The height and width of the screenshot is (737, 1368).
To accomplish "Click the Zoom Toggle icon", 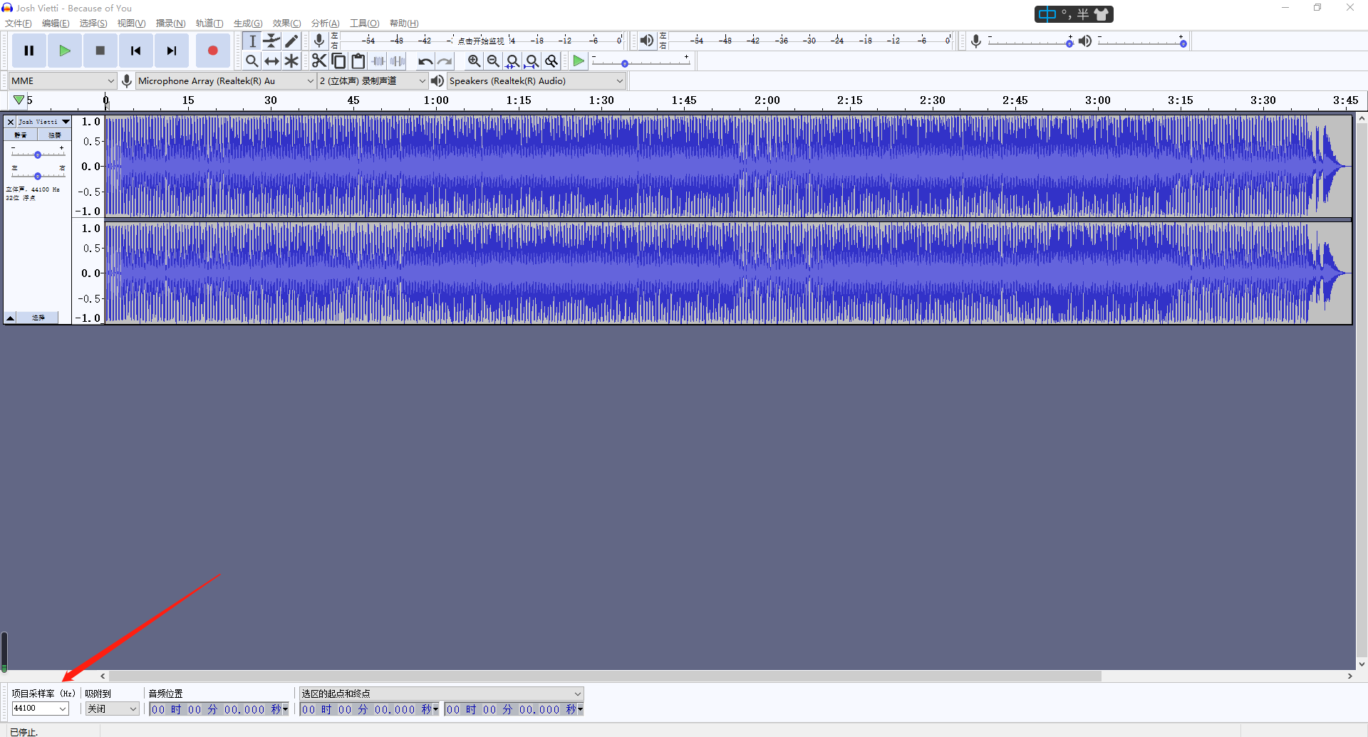I will [x=551, y=61].
